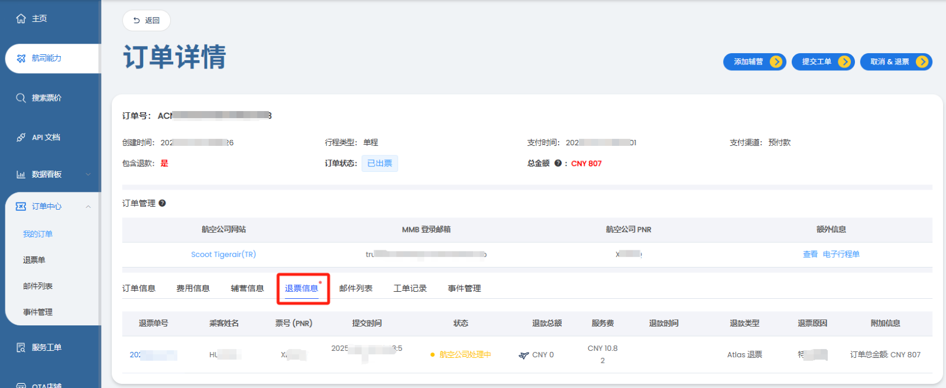This screenshot has width=946, height=388.
Task: Select the 工单记录 tab
Action: (x=410, y=288)
